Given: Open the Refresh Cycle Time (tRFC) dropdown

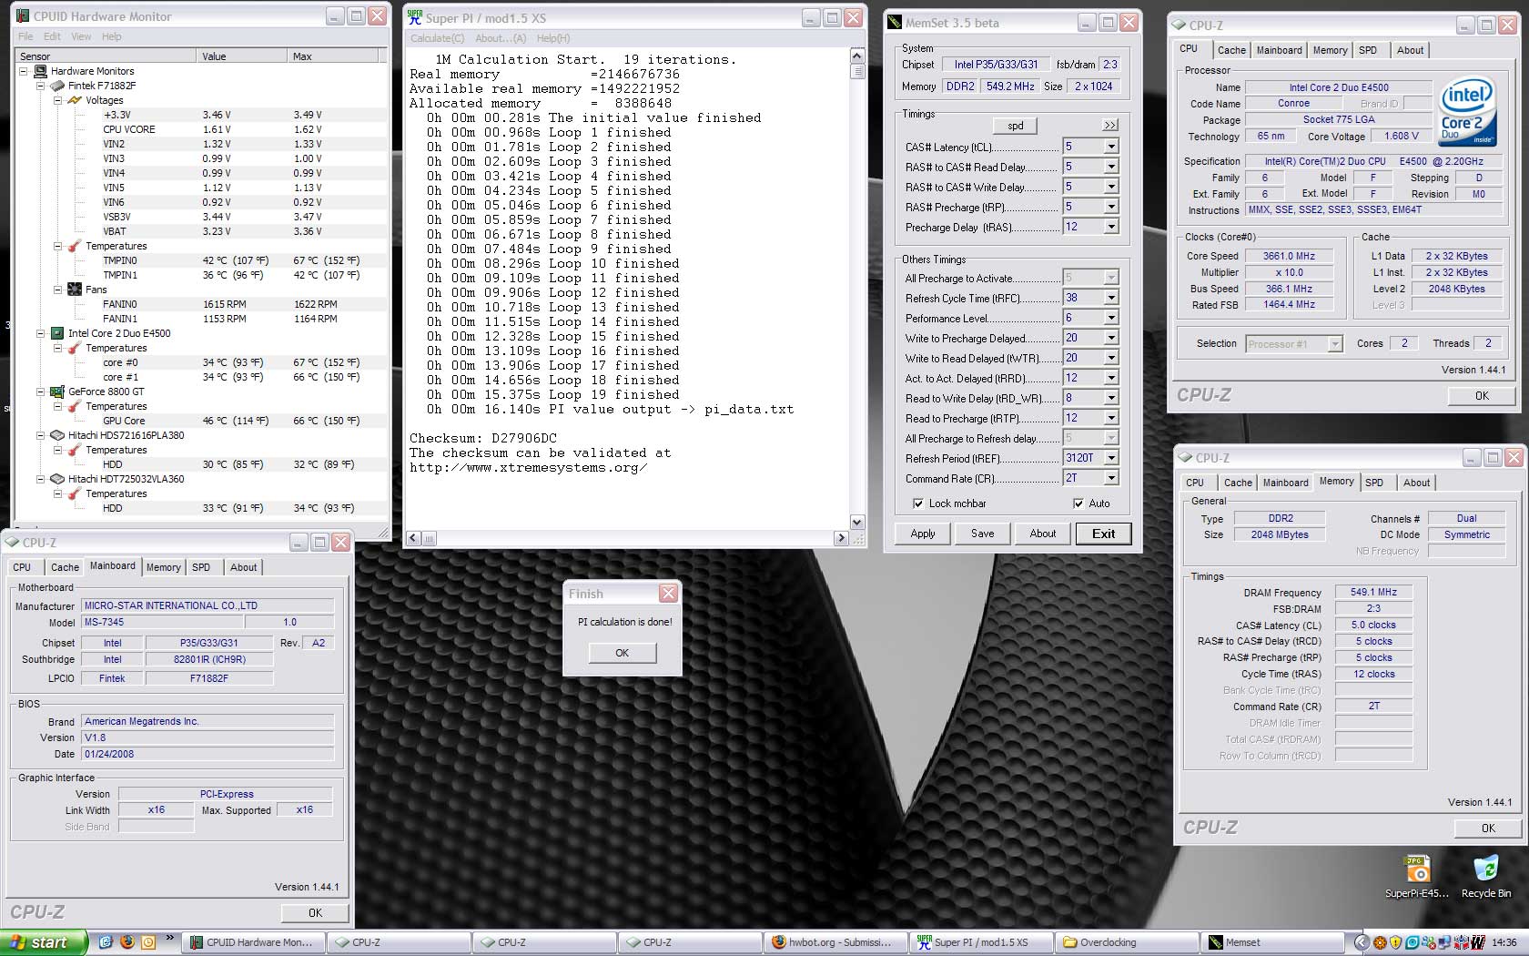Looking at the screenshot, I should (x=1111, y=298).
